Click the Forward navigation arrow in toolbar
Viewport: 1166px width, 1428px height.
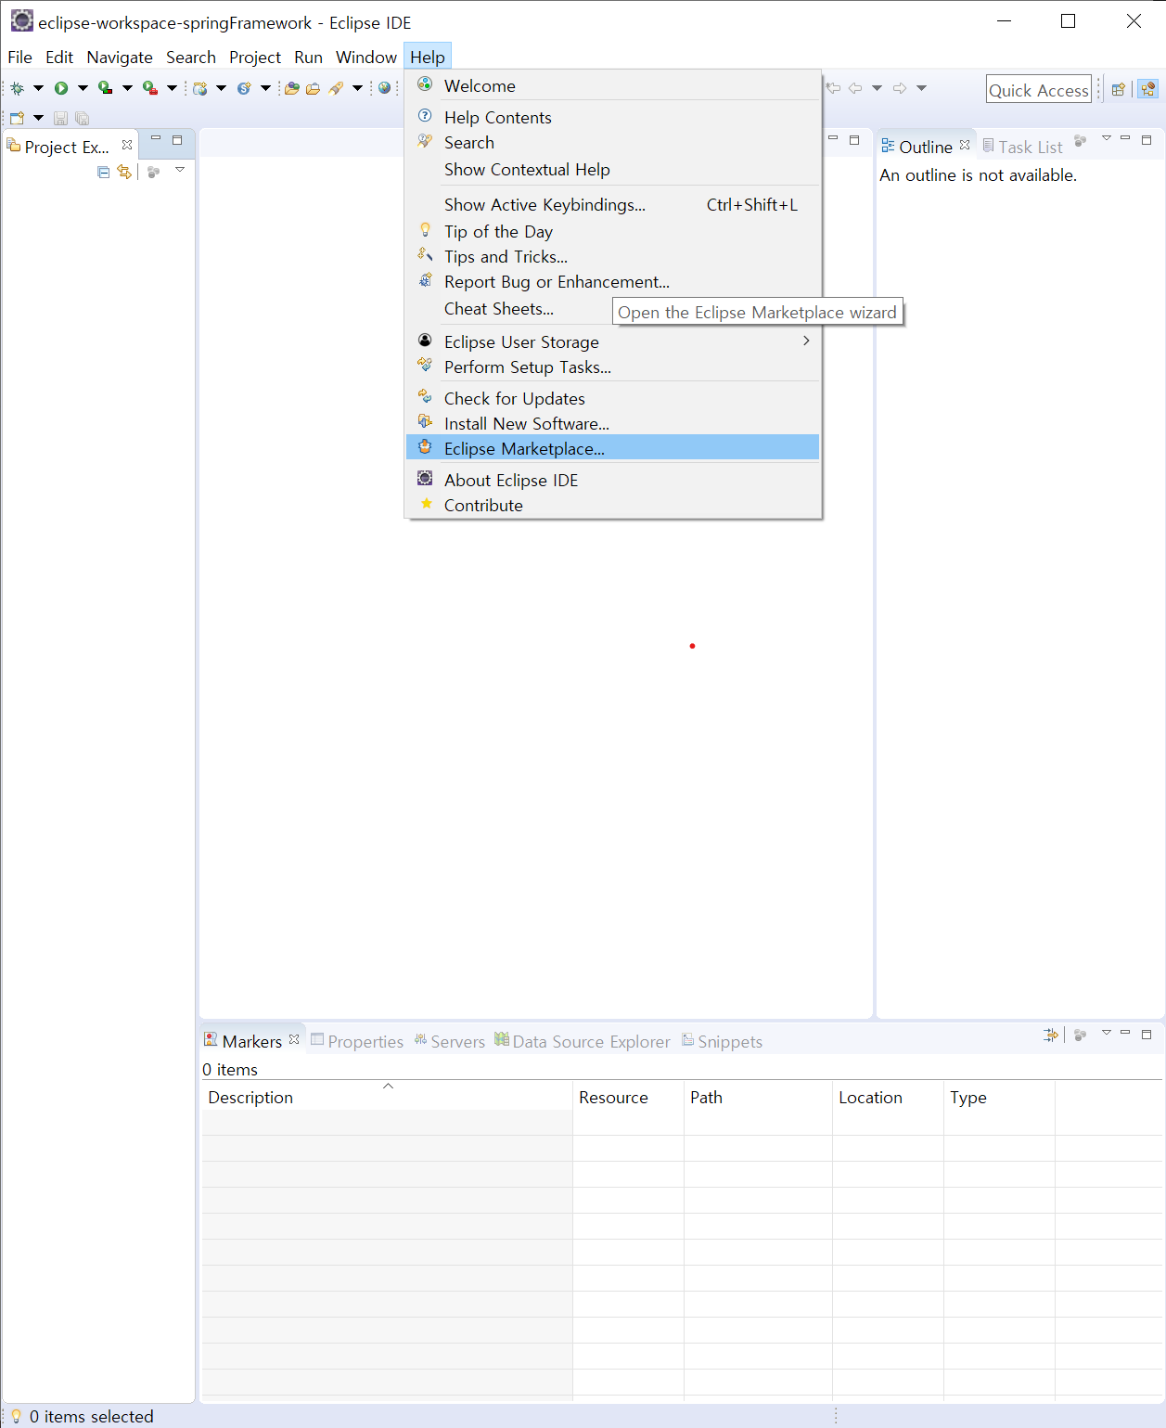coord(900,88)
